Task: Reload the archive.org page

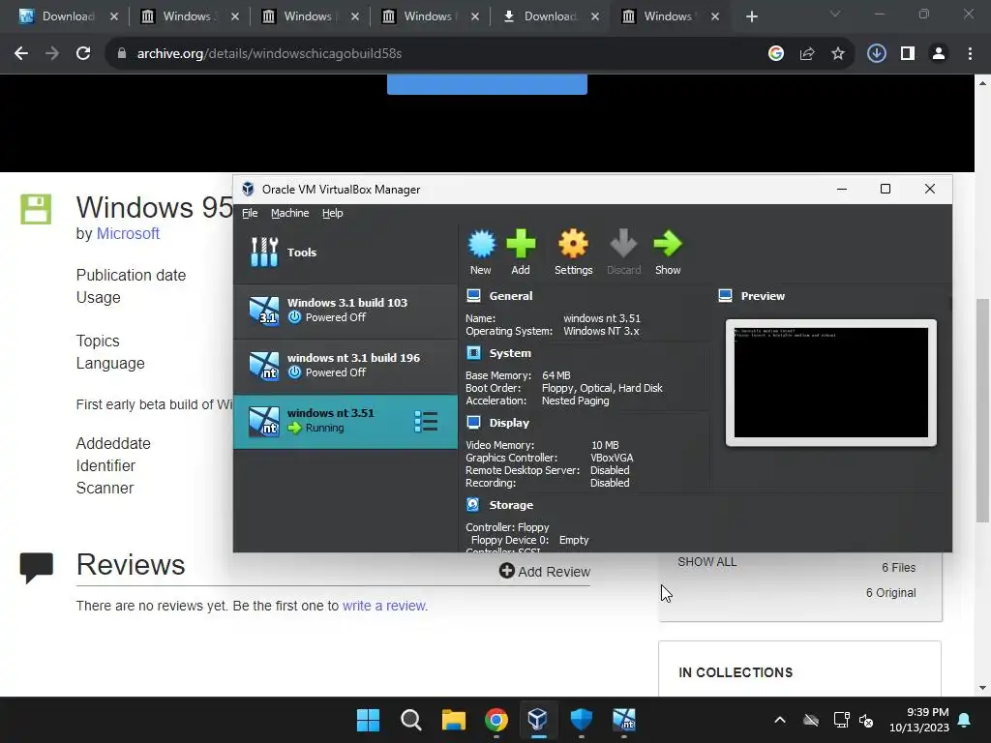Action: click(83, 54)
